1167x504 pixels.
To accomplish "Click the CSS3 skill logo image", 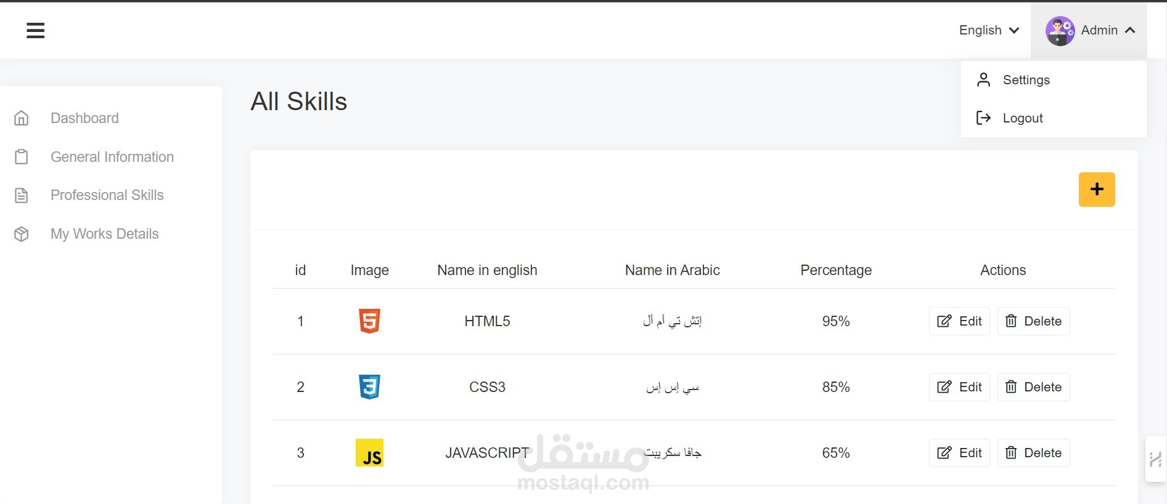I will tap(369, 387).
